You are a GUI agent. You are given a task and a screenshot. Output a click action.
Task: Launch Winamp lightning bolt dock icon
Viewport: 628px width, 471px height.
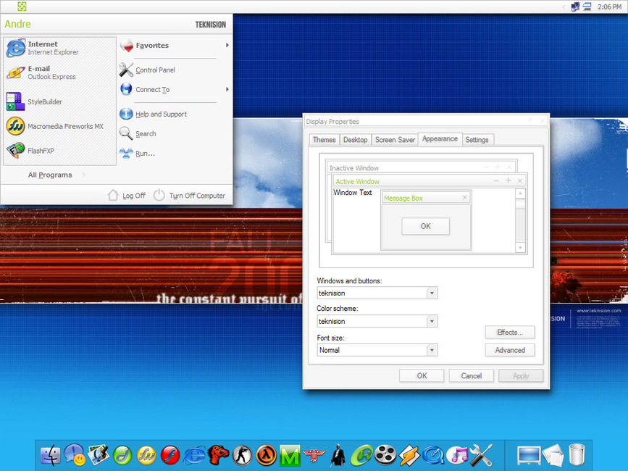pyautogui.click(x=409, y=456)
